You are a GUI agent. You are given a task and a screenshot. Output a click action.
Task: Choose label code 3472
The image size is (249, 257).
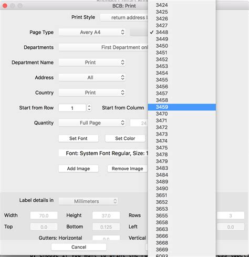click(182, 127)
